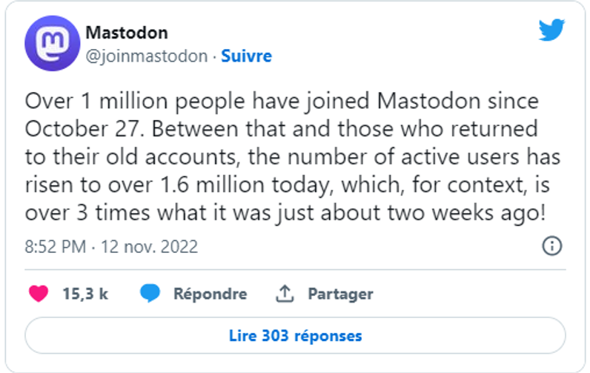Open Twitter via the blue bird logo
The width and height of the screenshot is (590, 373).
(x=551, y=30)
